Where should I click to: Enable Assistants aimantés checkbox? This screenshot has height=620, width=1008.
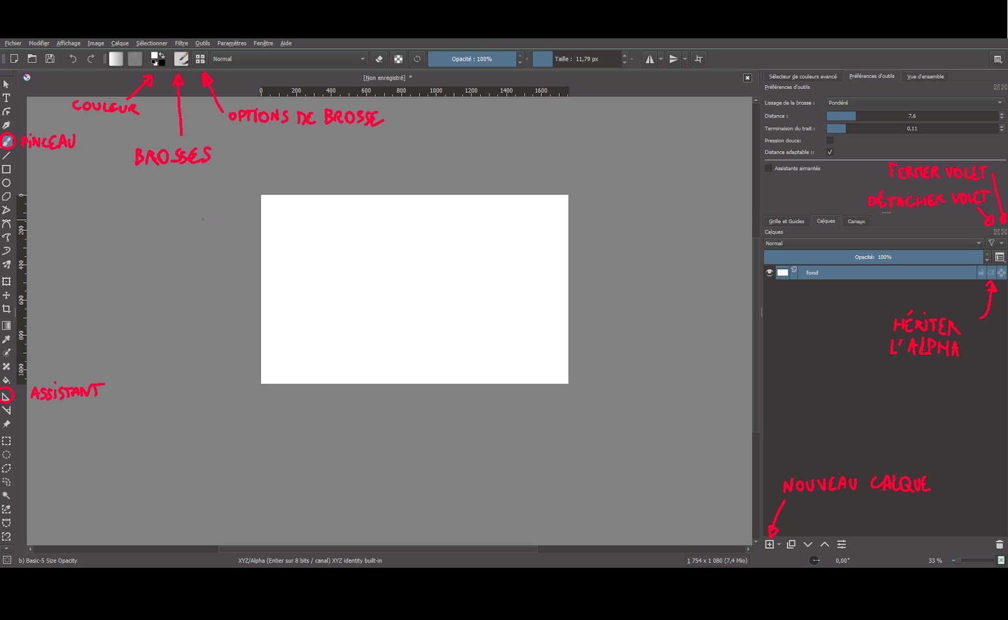pyautogui.click(x=768, y=168)
